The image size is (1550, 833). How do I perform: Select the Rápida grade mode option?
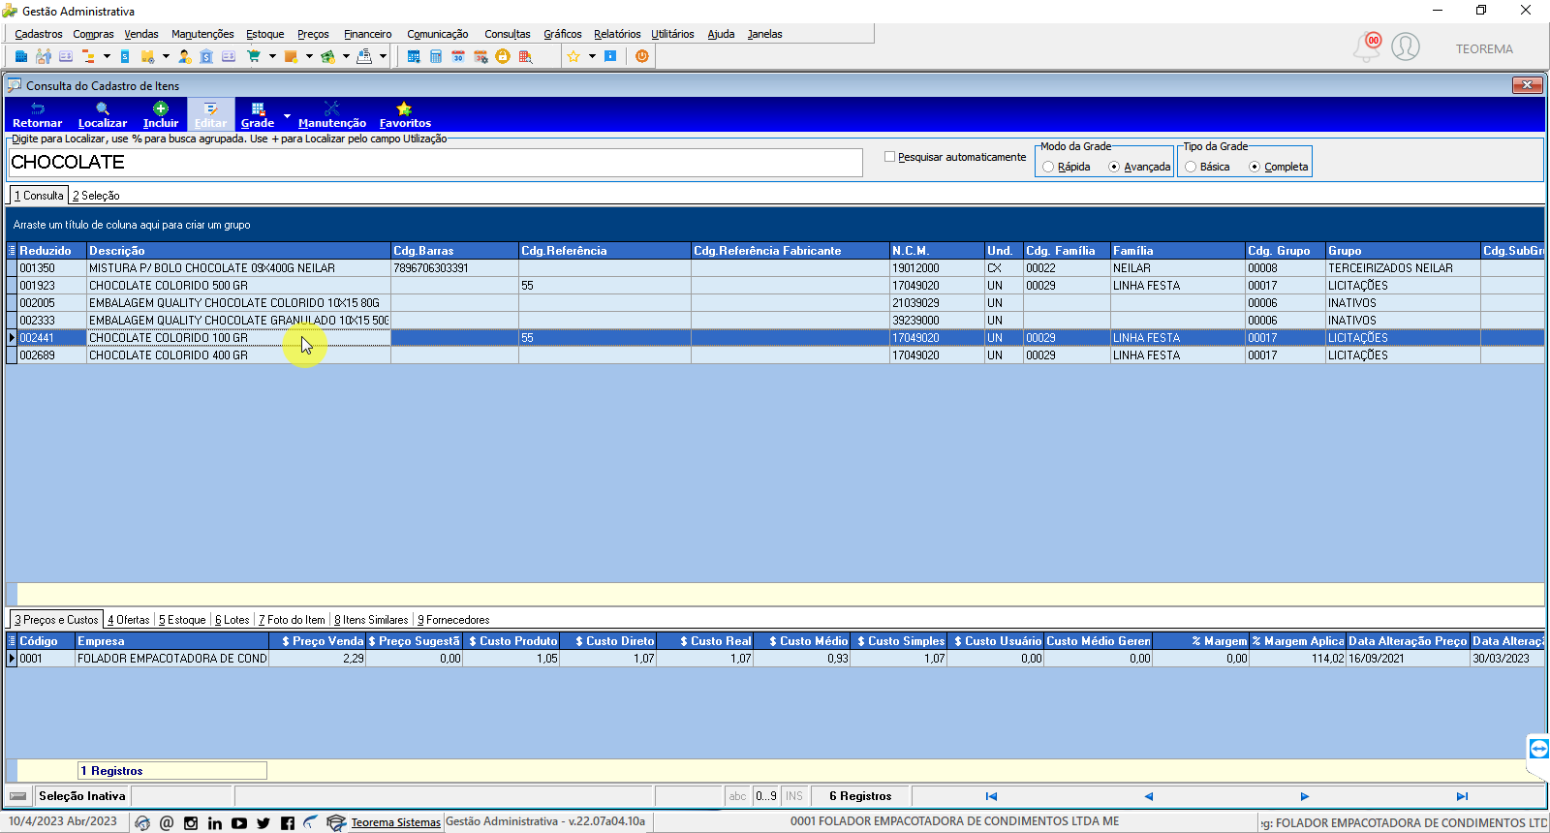tap(1048, 167)
